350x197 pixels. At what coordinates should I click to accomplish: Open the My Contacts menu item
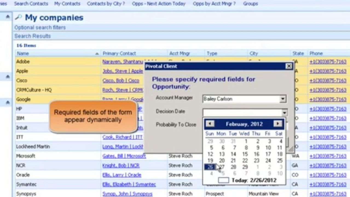[67, 4]
